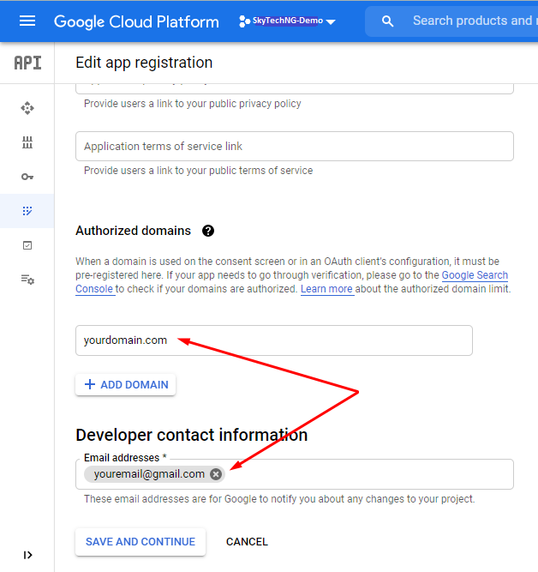This screenshot has width=538, height=572.
Task: Open the Dashboard sidebar icon
Action: point(27,108)
